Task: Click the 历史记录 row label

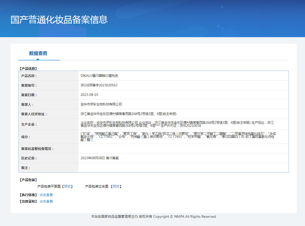Action: coord(29,158)
